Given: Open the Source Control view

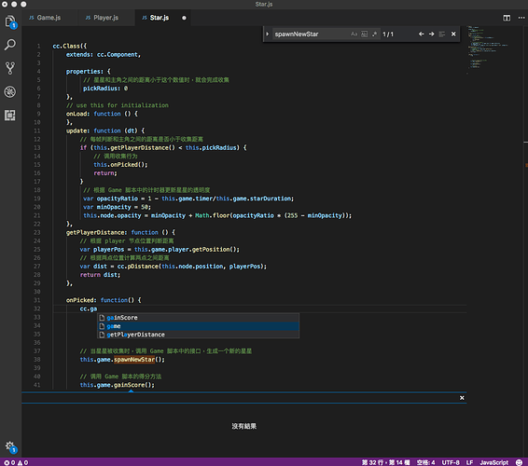Looking at the screenshot, I should tap(10, 68).
